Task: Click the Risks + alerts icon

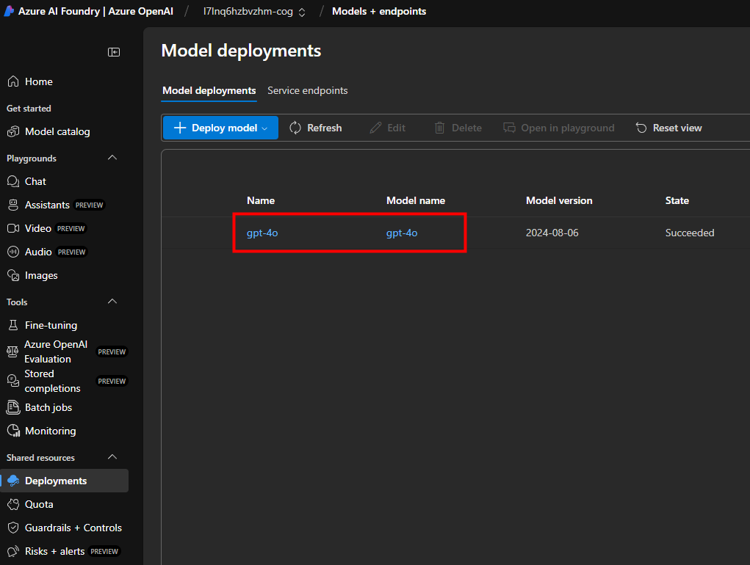Action: click(x=13, y=551)
